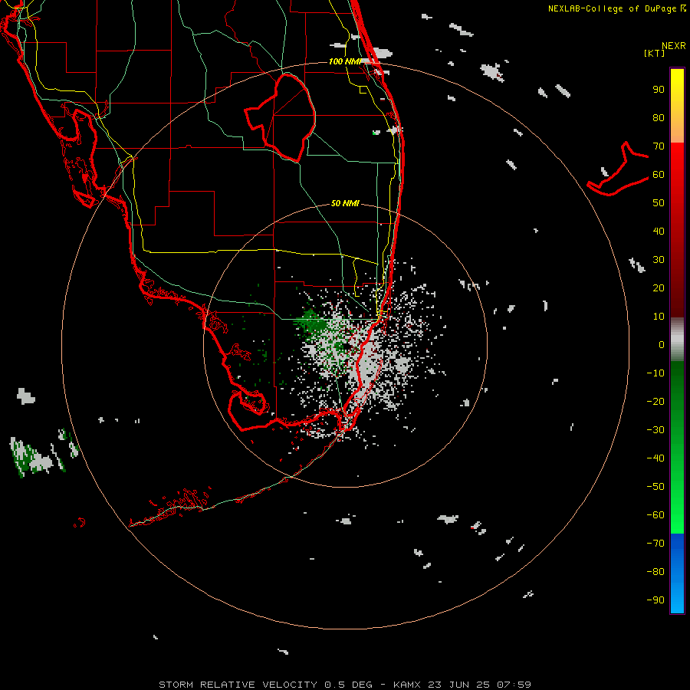Click the 30 value on the velocity scale
Screen dimensions: 690x690
(x=659, y=260)
